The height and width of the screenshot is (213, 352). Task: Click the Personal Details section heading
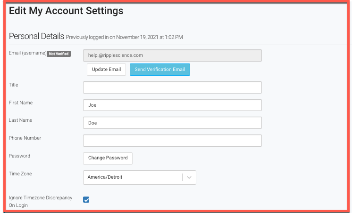36,36
